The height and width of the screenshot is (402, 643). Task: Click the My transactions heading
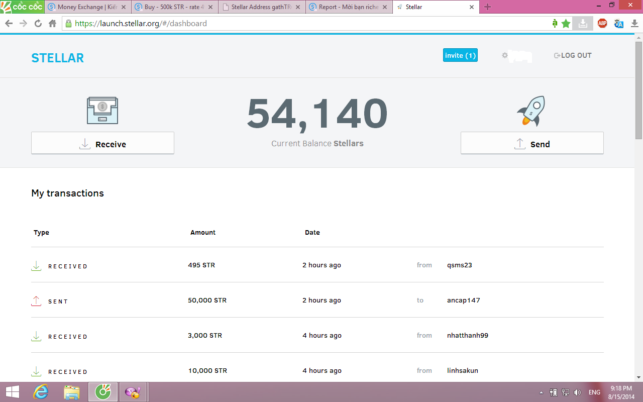[x=67, y=193]
